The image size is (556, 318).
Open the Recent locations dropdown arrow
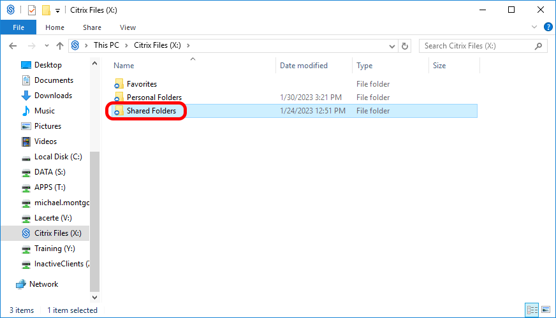(47, 46)
